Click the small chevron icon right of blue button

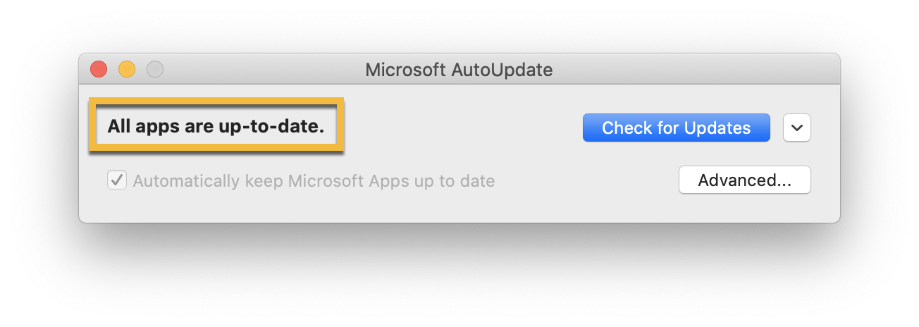pos(797,128)
